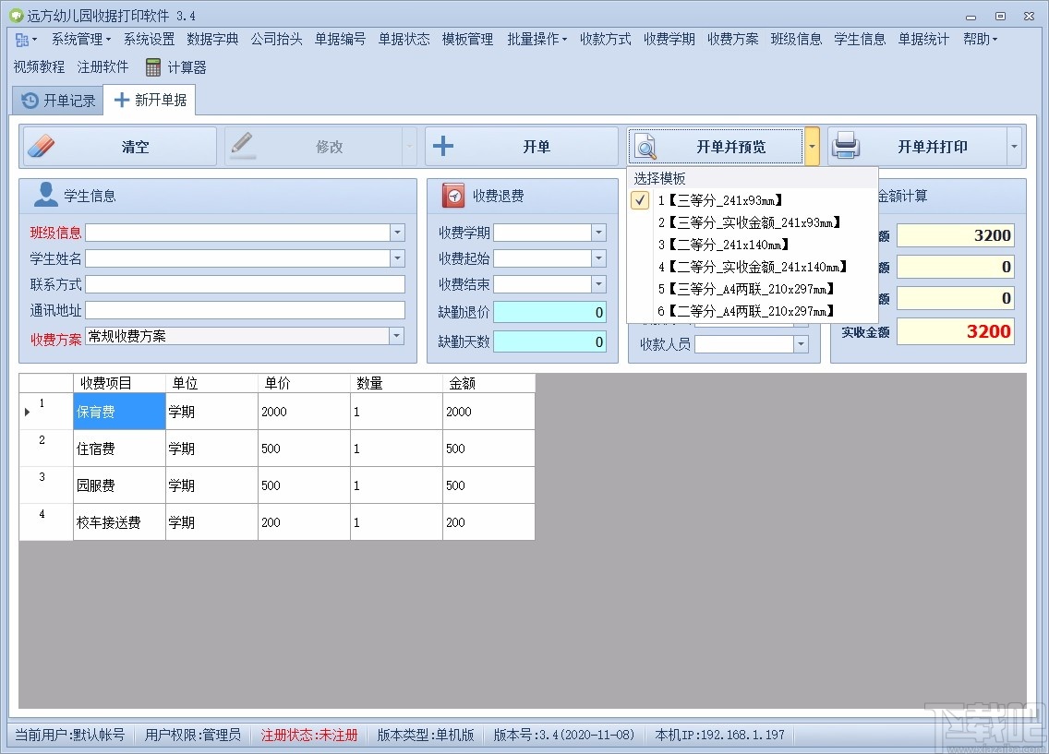Open 系统设置 in toolbar
This screenshot has width=1049, height=754.
pos(150,40)
